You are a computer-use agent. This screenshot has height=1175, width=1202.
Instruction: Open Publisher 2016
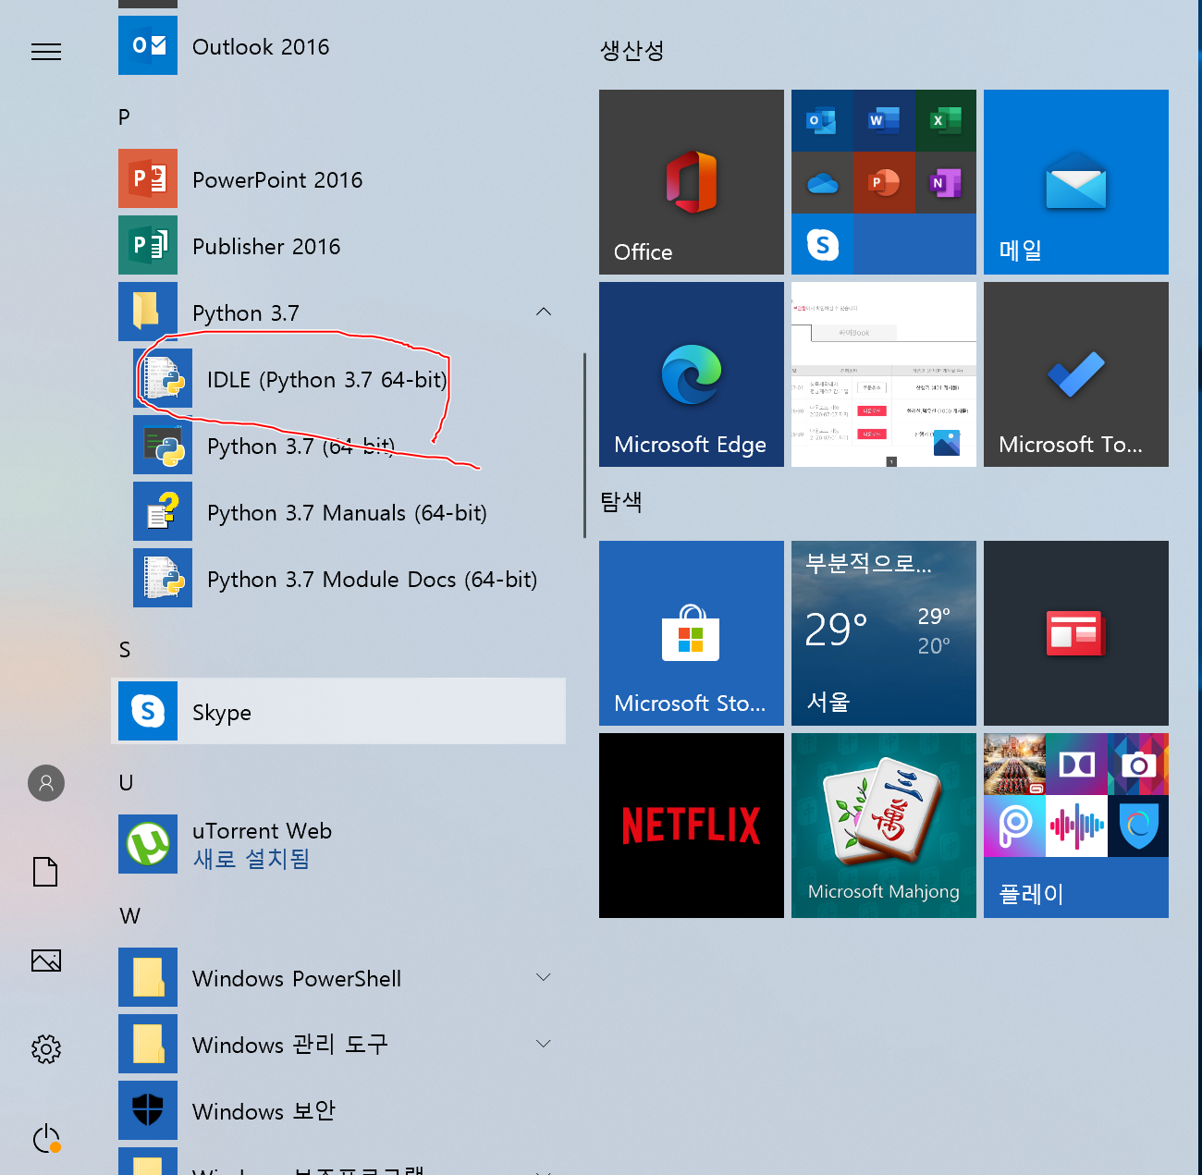pyautogui.click(x=338, y=246)
